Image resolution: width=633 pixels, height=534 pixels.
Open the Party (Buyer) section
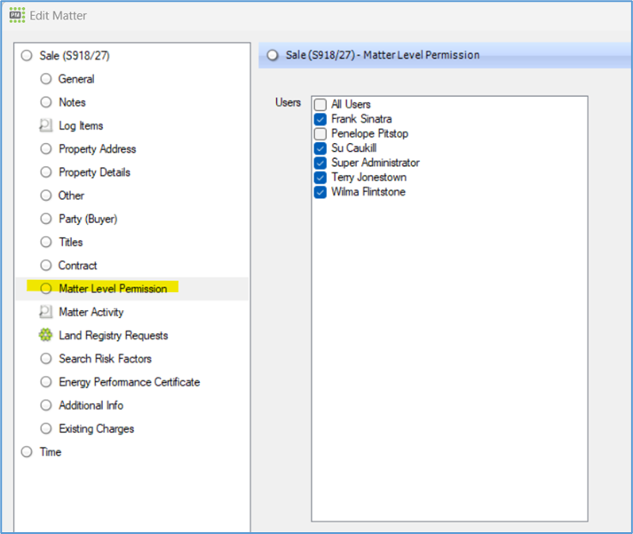[88, 219]
